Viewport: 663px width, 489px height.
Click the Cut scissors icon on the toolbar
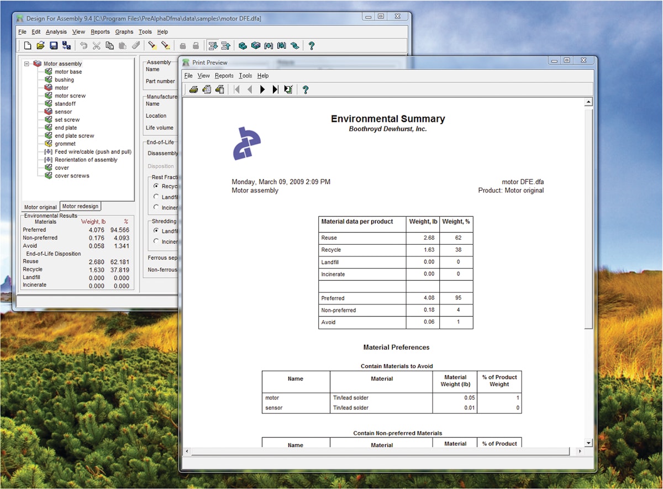pos(97,45)
